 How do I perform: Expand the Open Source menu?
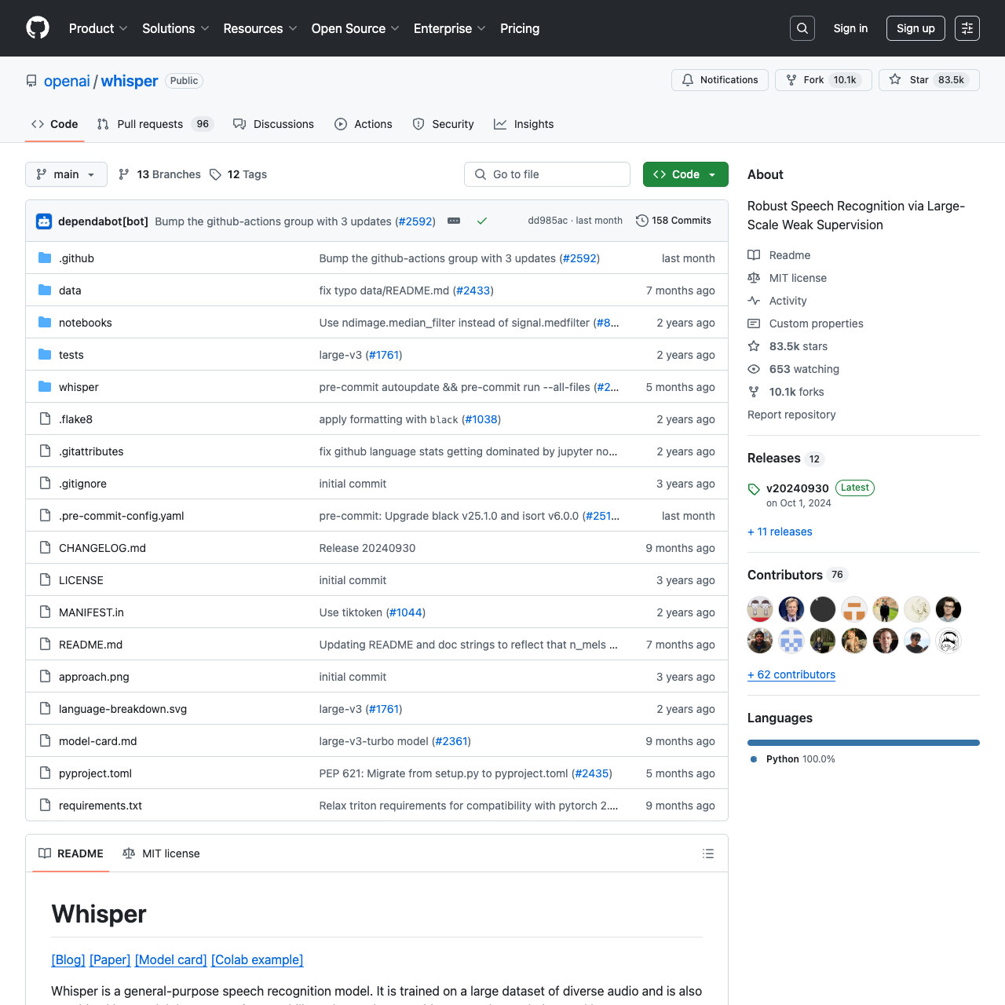click(356, 28)
